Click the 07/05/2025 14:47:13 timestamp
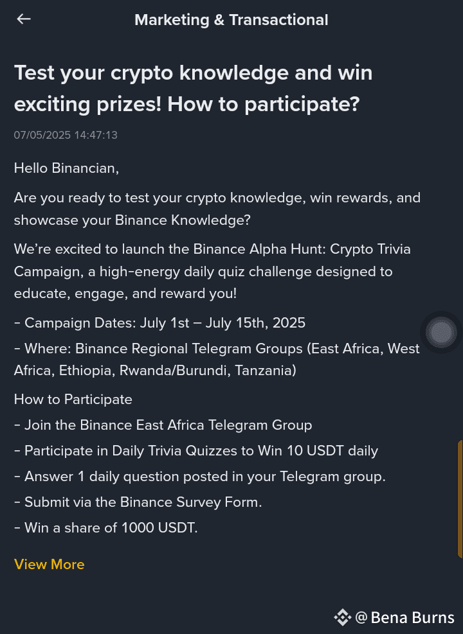This screenshot has height=634, width=463. tap(66, 135)
